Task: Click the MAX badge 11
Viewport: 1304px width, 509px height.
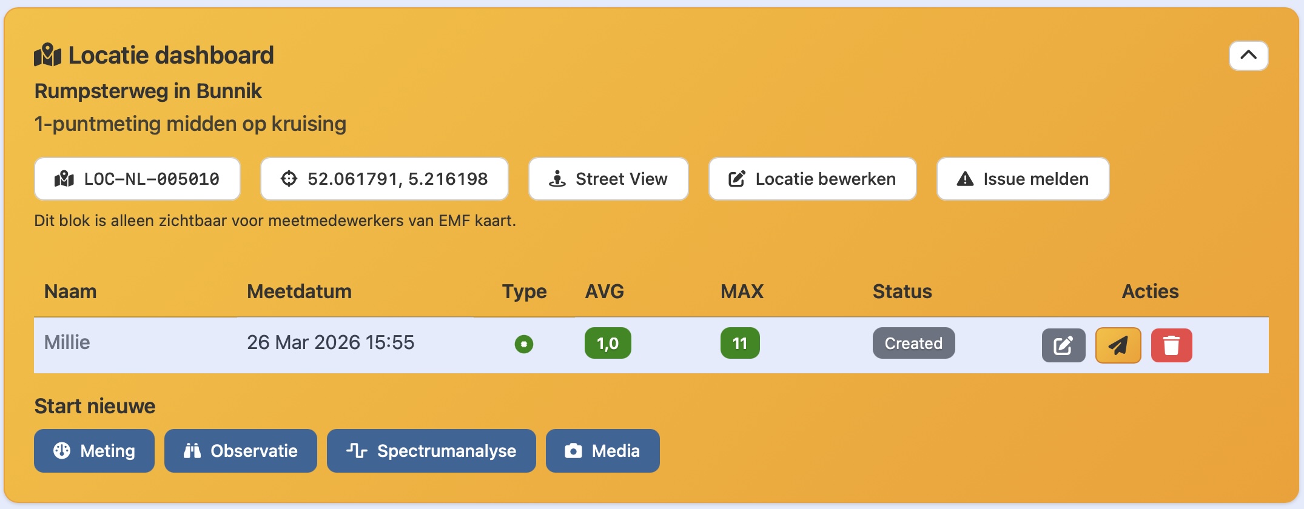Action: pos(740,344)
